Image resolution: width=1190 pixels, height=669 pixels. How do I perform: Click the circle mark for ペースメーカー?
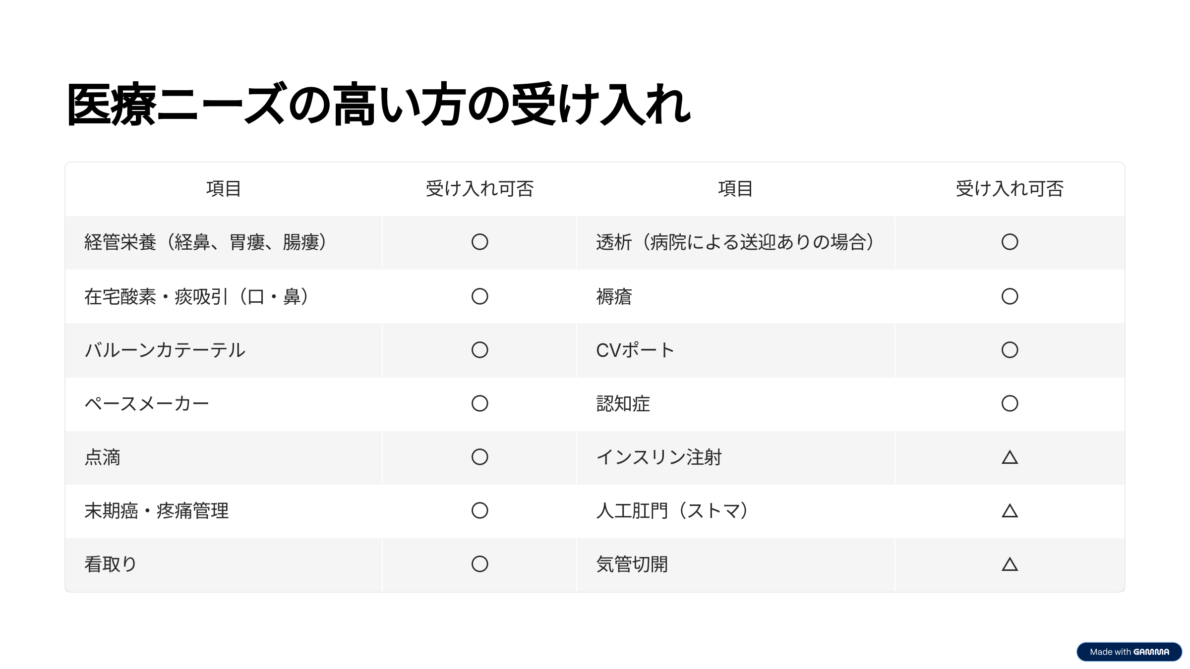click(x=479, y=403)
